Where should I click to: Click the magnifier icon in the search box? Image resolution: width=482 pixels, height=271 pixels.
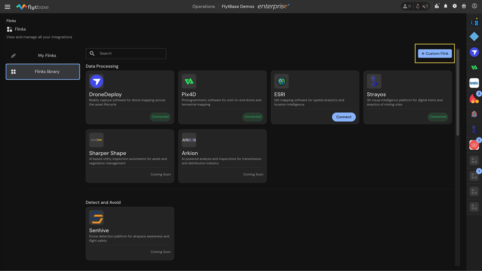(92, 53)
